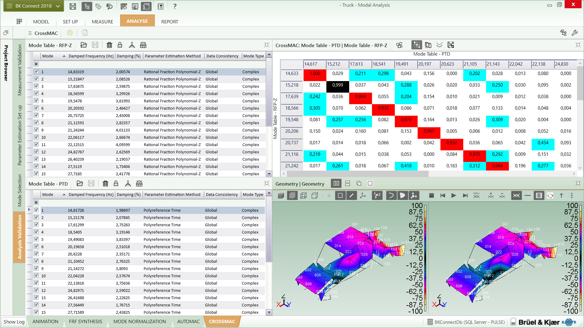Viewport: 584px width, 328px height.
Task: Toggle the select-all checkbox in Mode Table - PTD header
Action: 36,203
